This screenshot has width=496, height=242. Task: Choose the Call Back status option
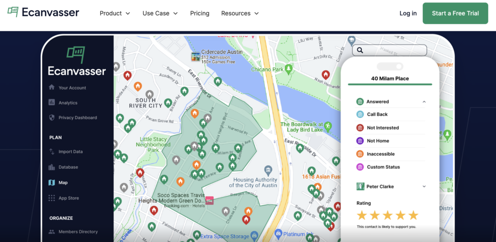[377, 114]
